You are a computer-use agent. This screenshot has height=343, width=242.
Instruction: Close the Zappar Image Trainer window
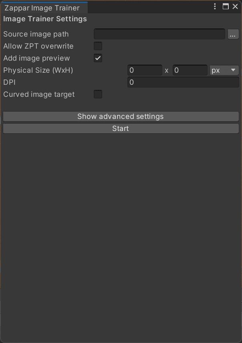tap(235, 6)
